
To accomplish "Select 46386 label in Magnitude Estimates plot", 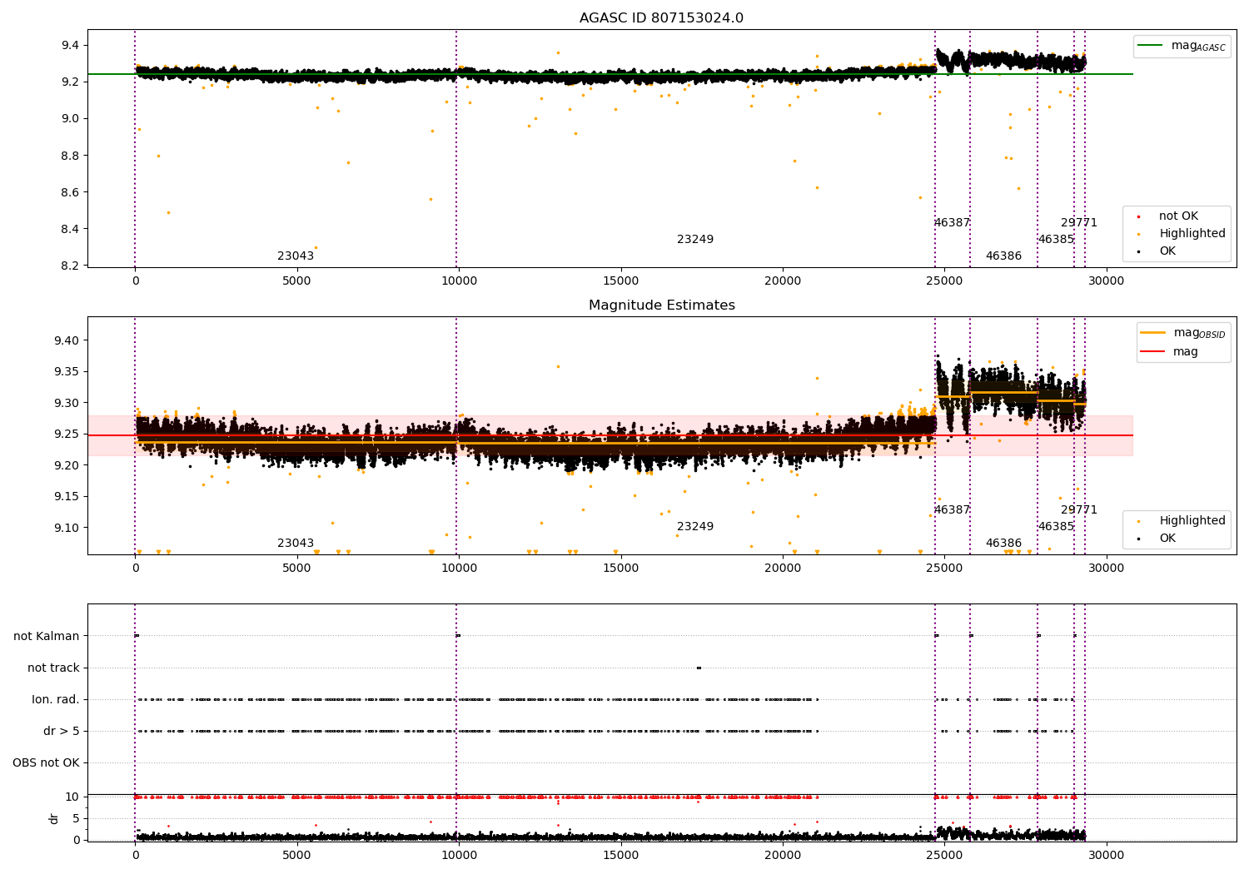I will [1003, 544].
